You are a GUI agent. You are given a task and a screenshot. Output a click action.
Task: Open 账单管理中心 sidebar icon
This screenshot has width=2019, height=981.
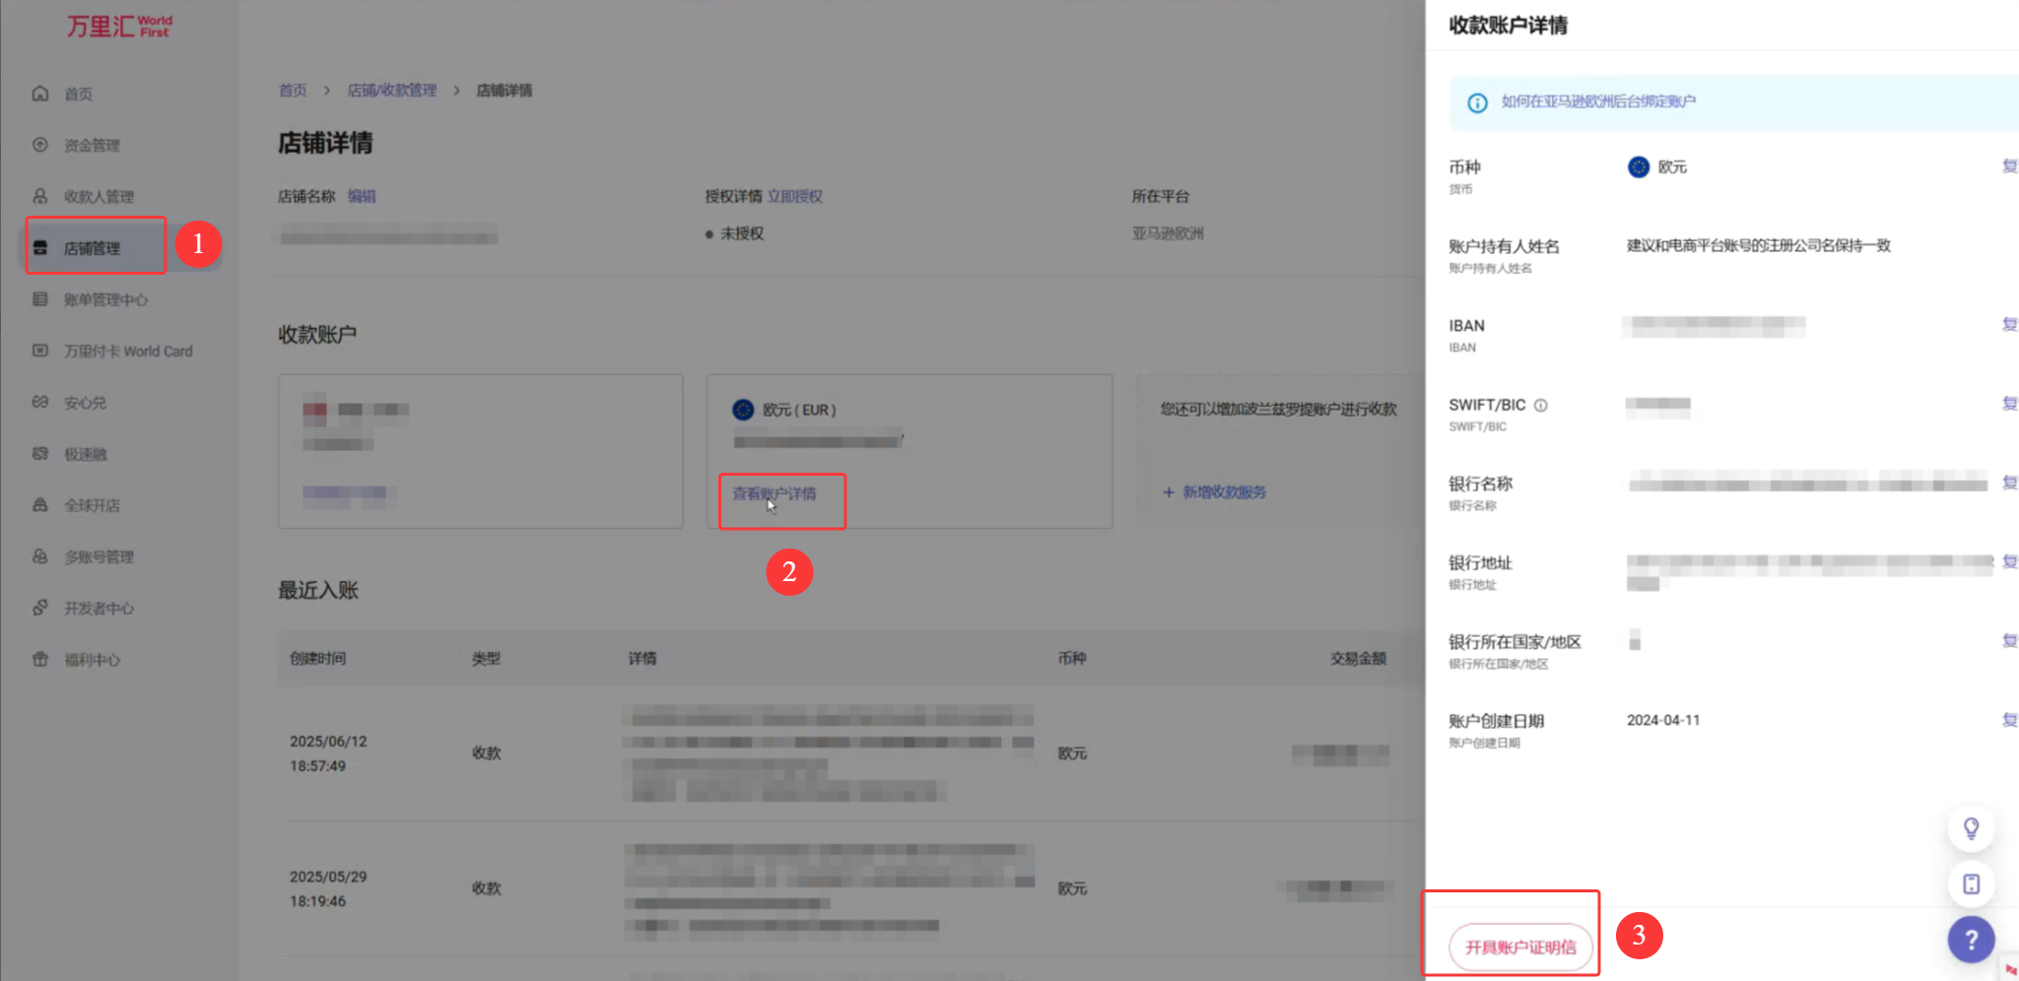pyautogui.click(x=40, y=299)
